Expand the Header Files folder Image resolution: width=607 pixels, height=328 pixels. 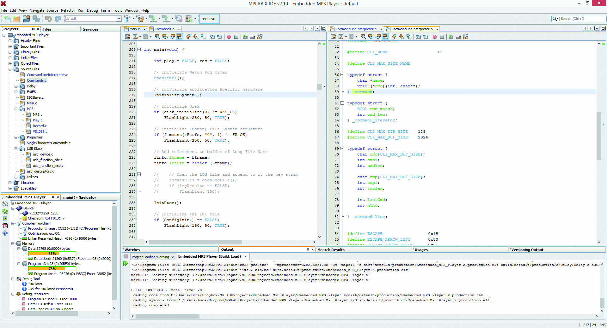10,41
